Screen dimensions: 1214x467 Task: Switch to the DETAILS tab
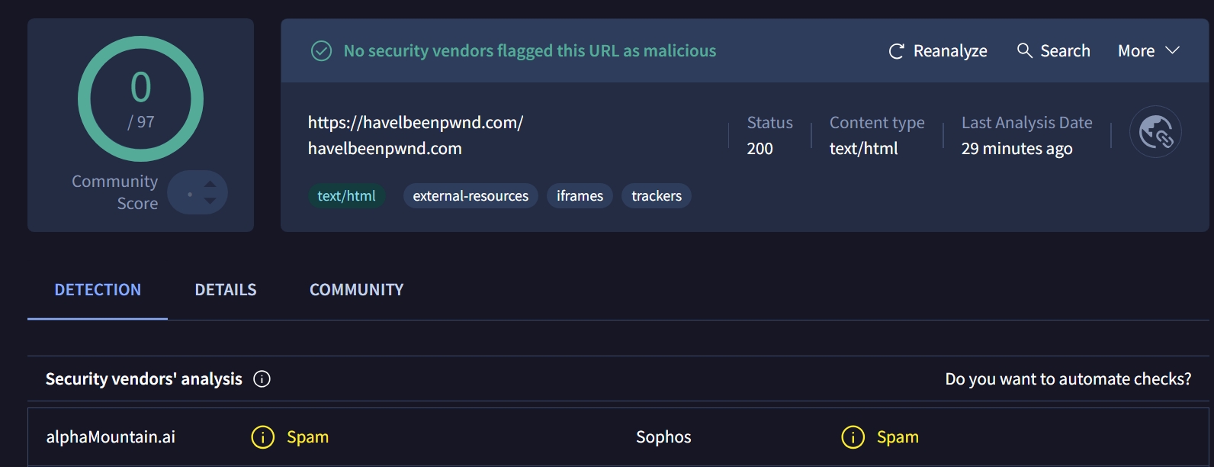226,290
